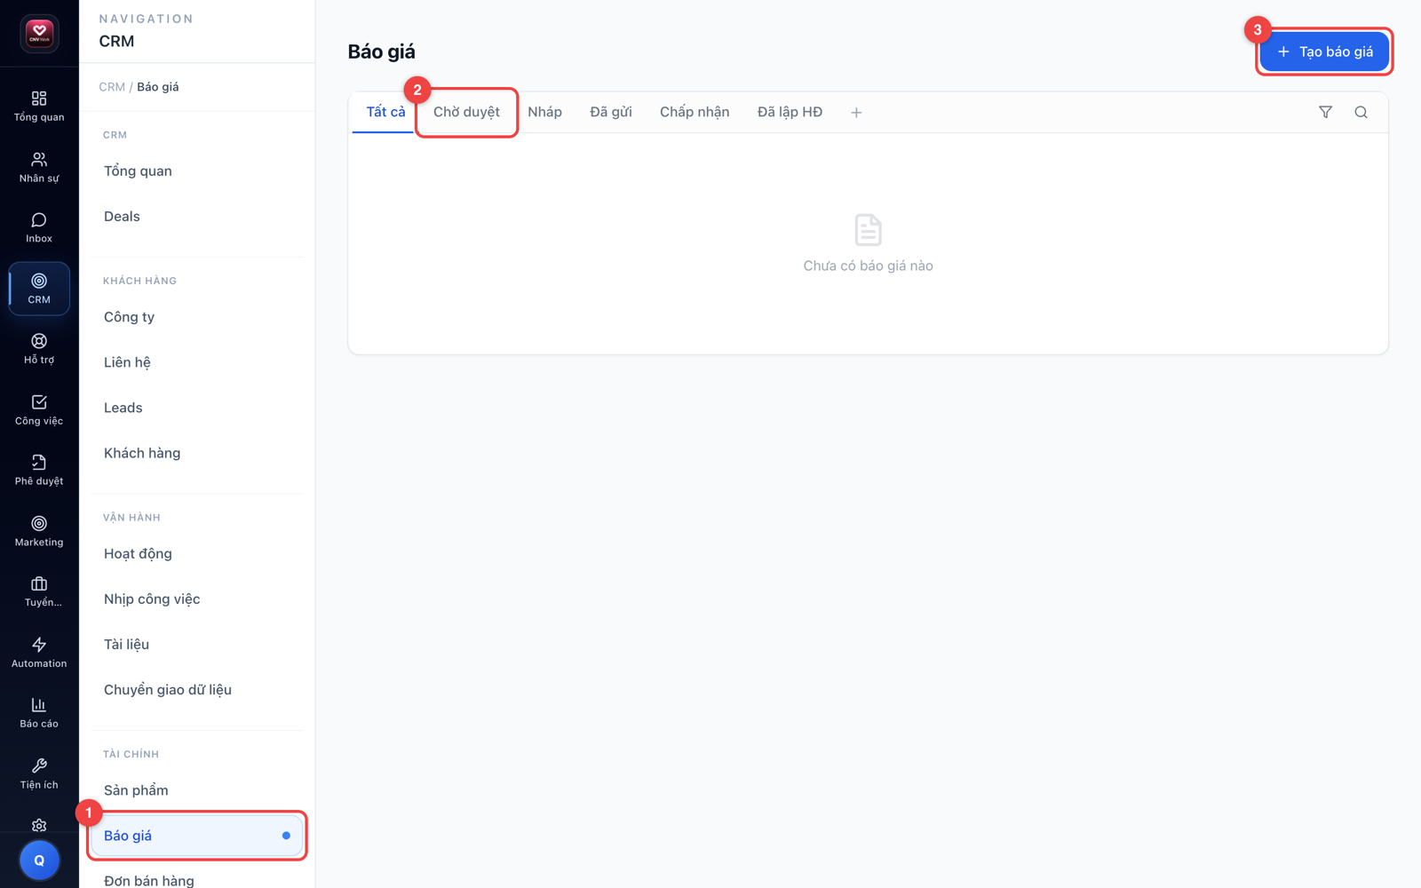Open Chuyển giao dữ liệu in navigation
Viewport: 1421px width, 888px height.
(197, 689)
